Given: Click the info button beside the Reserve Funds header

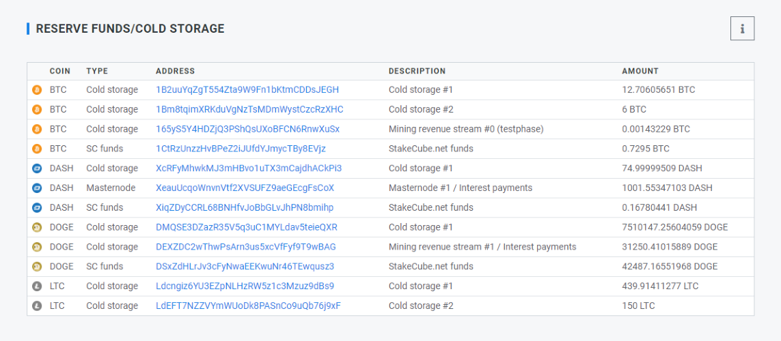Looking at the screenshot, I should tap(742, 29).
